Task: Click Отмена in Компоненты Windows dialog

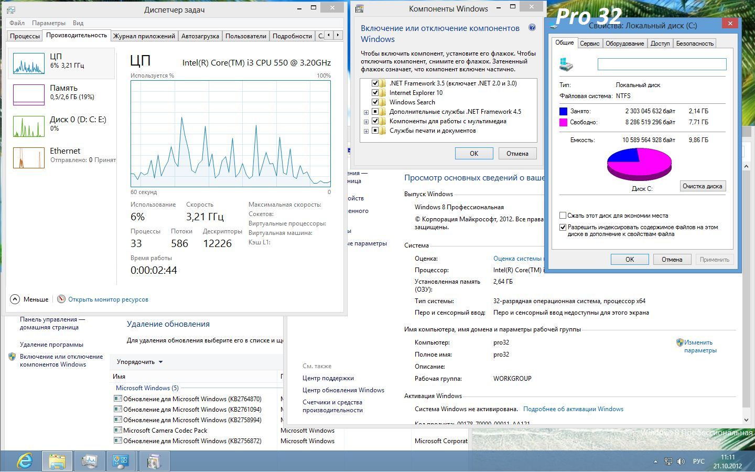Action: [x=517, y=154]
